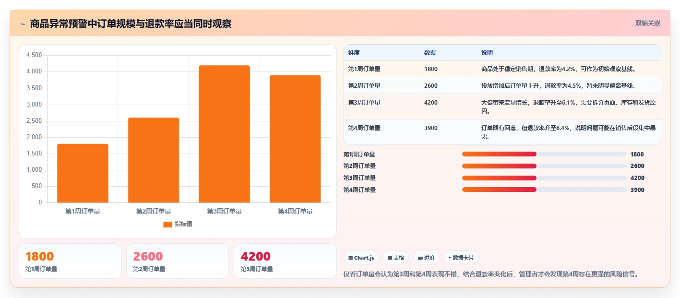Click table cell 第1周订单量
Screen dimensions: 680x298
(x=364, y=69)
